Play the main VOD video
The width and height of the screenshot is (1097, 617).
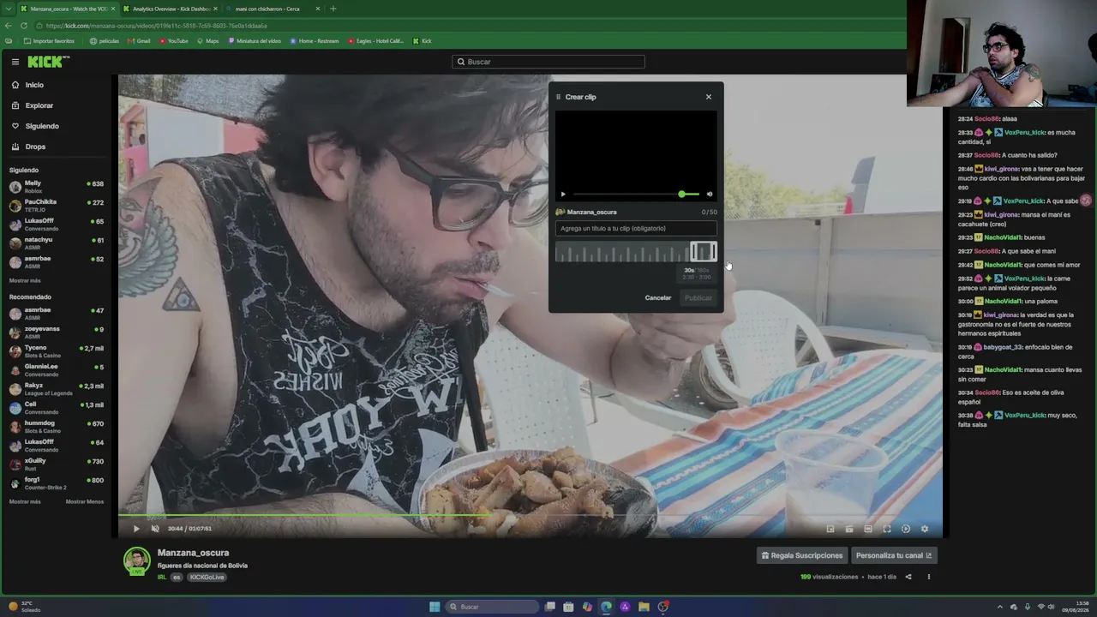click(x=136, y=529)
